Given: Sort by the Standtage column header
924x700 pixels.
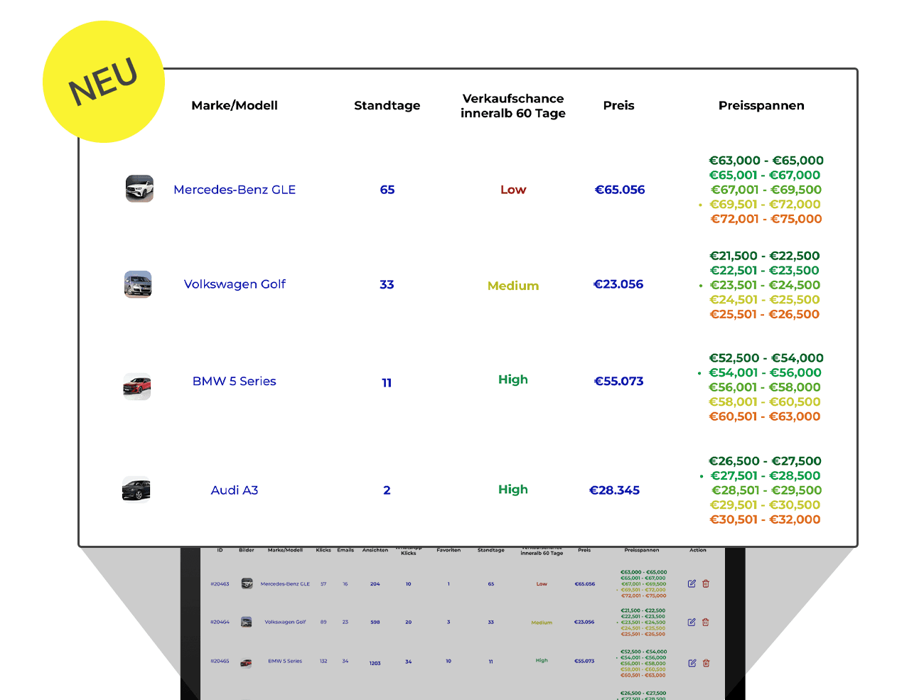Looking at the screenshot, I should pos(387,105).
